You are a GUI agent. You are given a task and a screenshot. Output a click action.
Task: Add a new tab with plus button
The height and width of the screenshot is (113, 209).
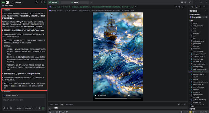91,2
